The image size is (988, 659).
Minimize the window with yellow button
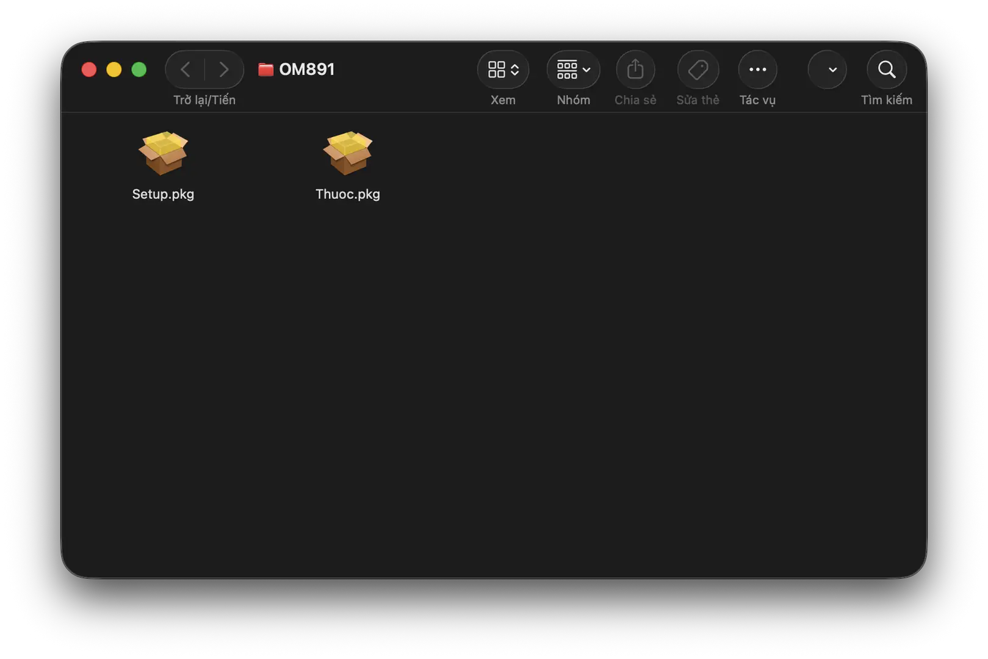click(x=114, y=70)
